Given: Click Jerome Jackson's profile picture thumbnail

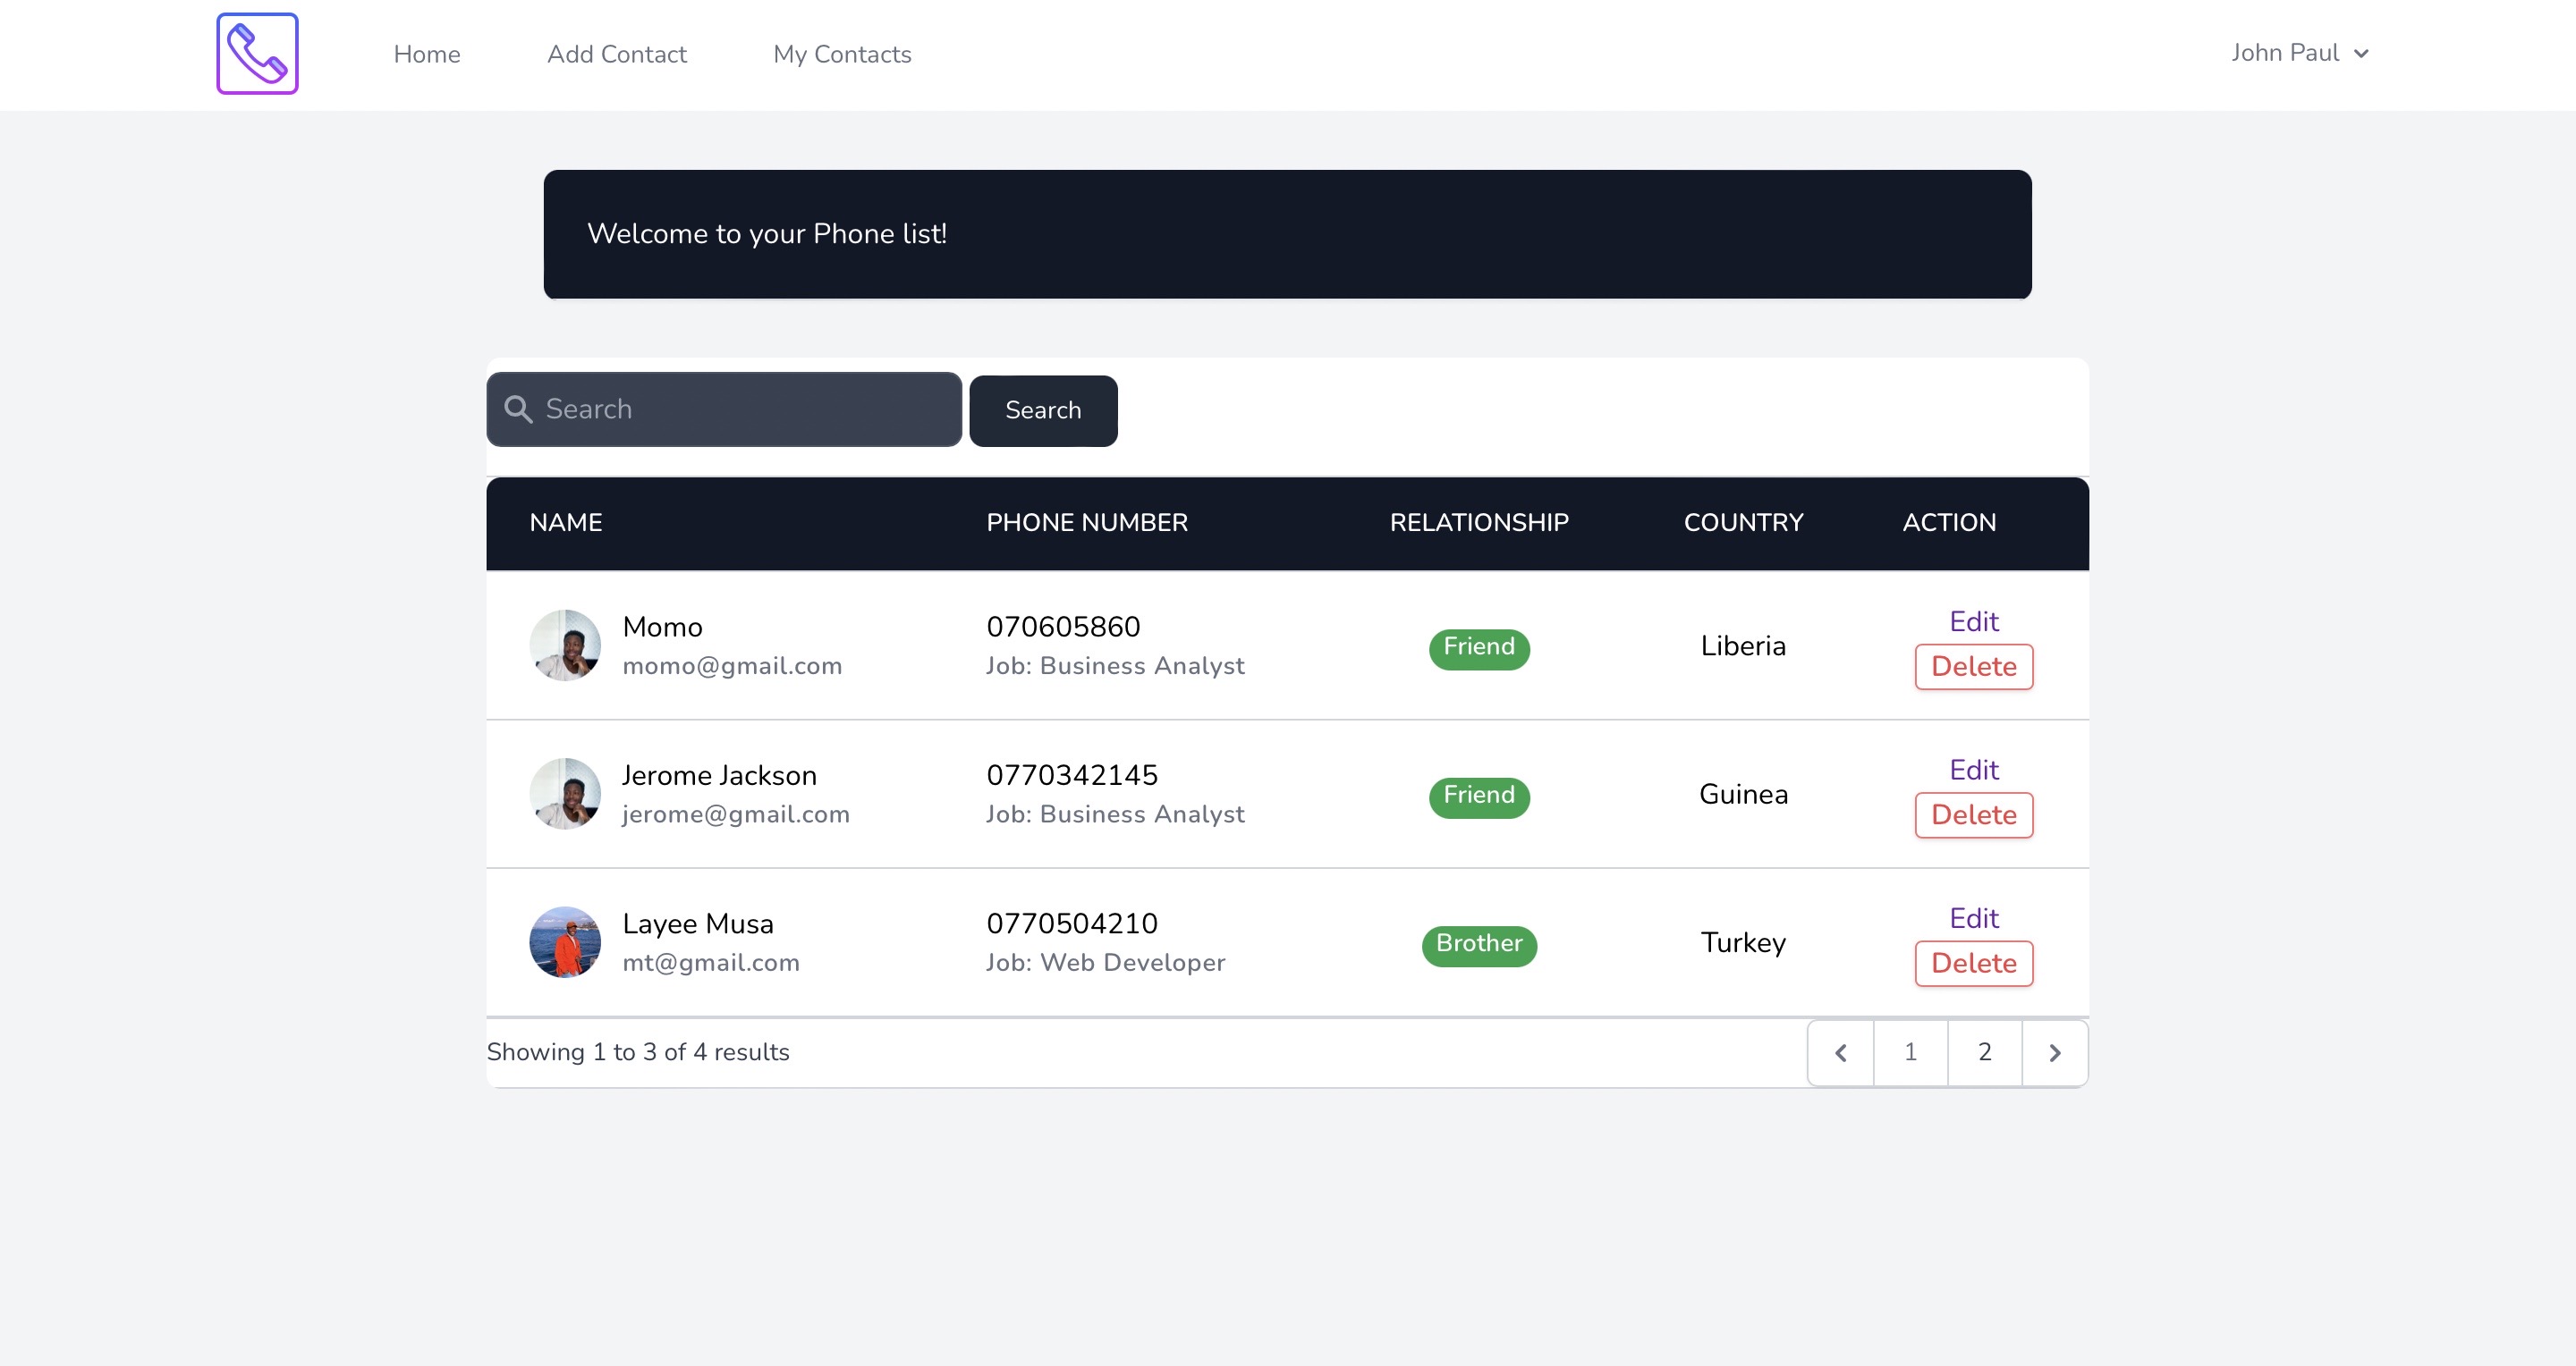Looking at the screenshot, I should point(563,794).
